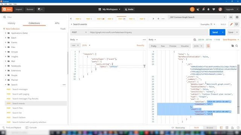Switch response view to Visualize

[x=185, y=46]
